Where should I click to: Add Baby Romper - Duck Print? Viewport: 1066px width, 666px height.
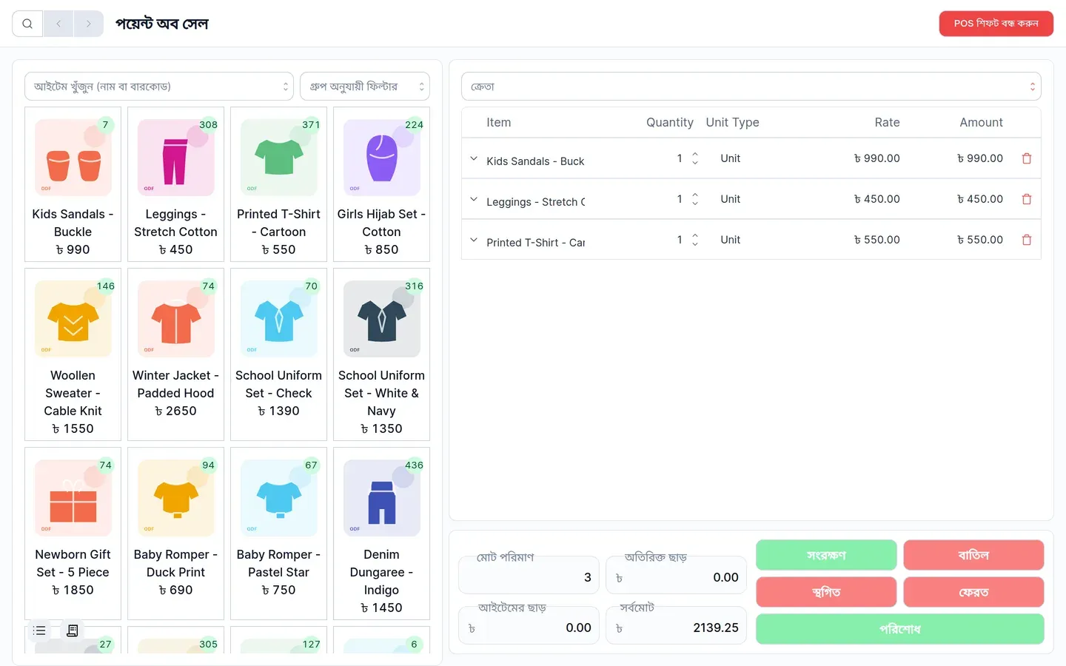tap(175, 534)
